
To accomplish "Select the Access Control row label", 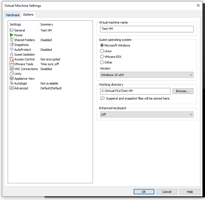I will pos(24,59).
